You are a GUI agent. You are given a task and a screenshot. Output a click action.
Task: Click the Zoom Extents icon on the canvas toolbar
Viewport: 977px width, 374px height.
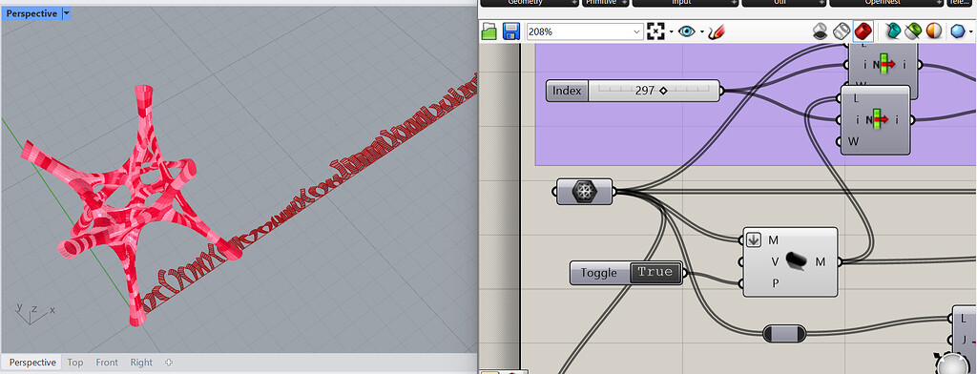pos(655,31)
